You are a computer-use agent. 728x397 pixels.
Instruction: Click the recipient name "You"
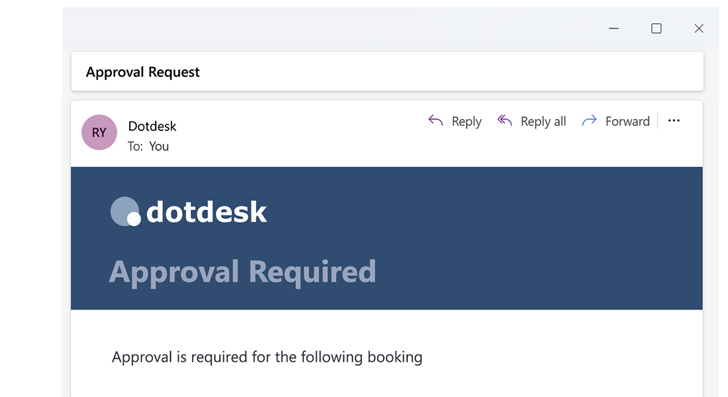[x=159, y=146]
